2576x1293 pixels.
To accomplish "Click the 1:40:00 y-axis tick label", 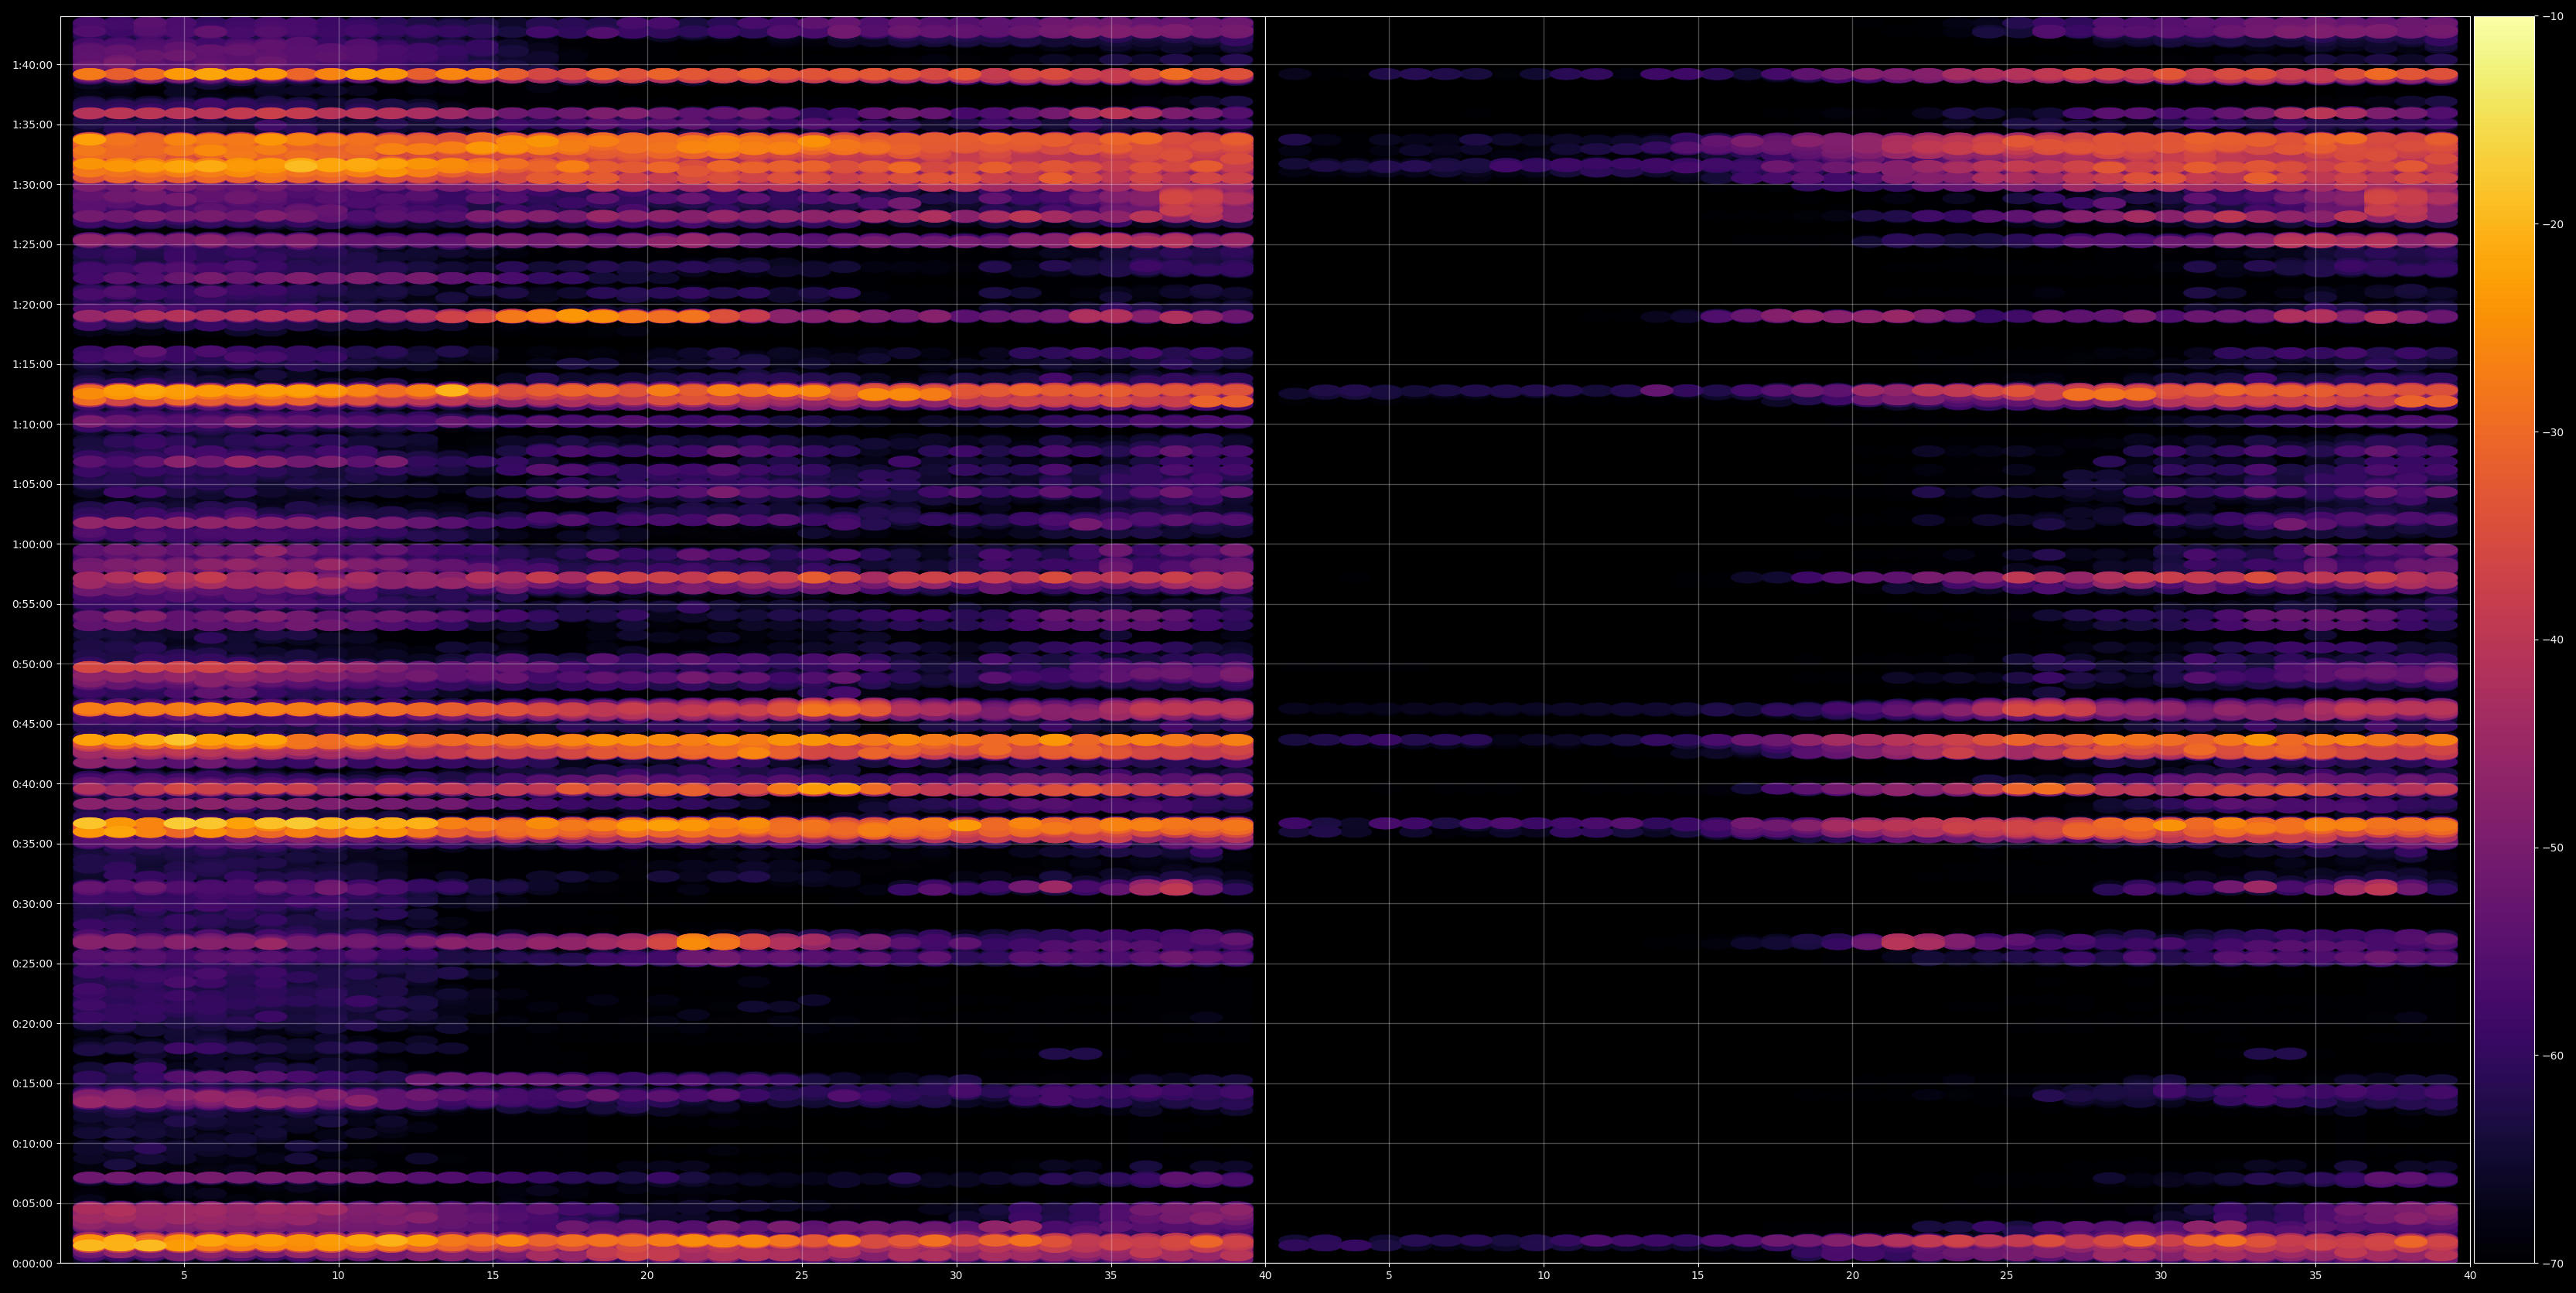I will [x=32, y=65].
